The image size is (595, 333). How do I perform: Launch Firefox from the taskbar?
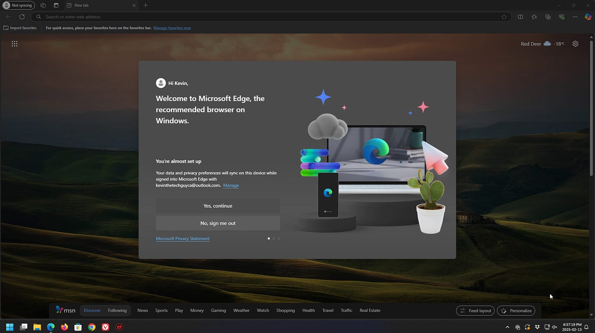tap(65, 327)
